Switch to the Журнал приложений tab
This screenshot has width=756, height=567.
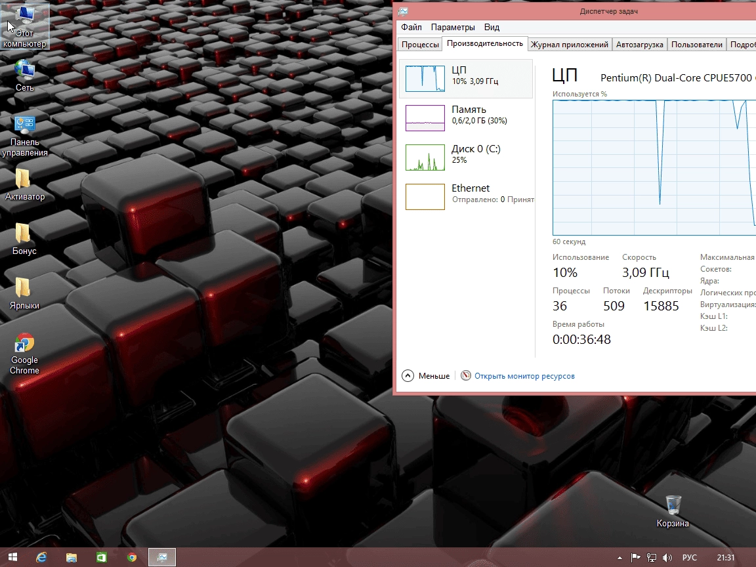tap(570, 45)
